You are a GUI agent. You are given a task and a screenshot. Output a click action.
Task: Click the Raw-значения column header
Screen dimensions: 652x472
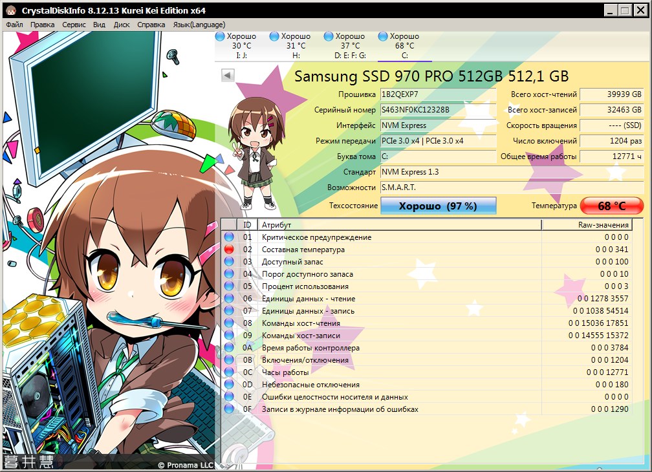coord(587,225)
